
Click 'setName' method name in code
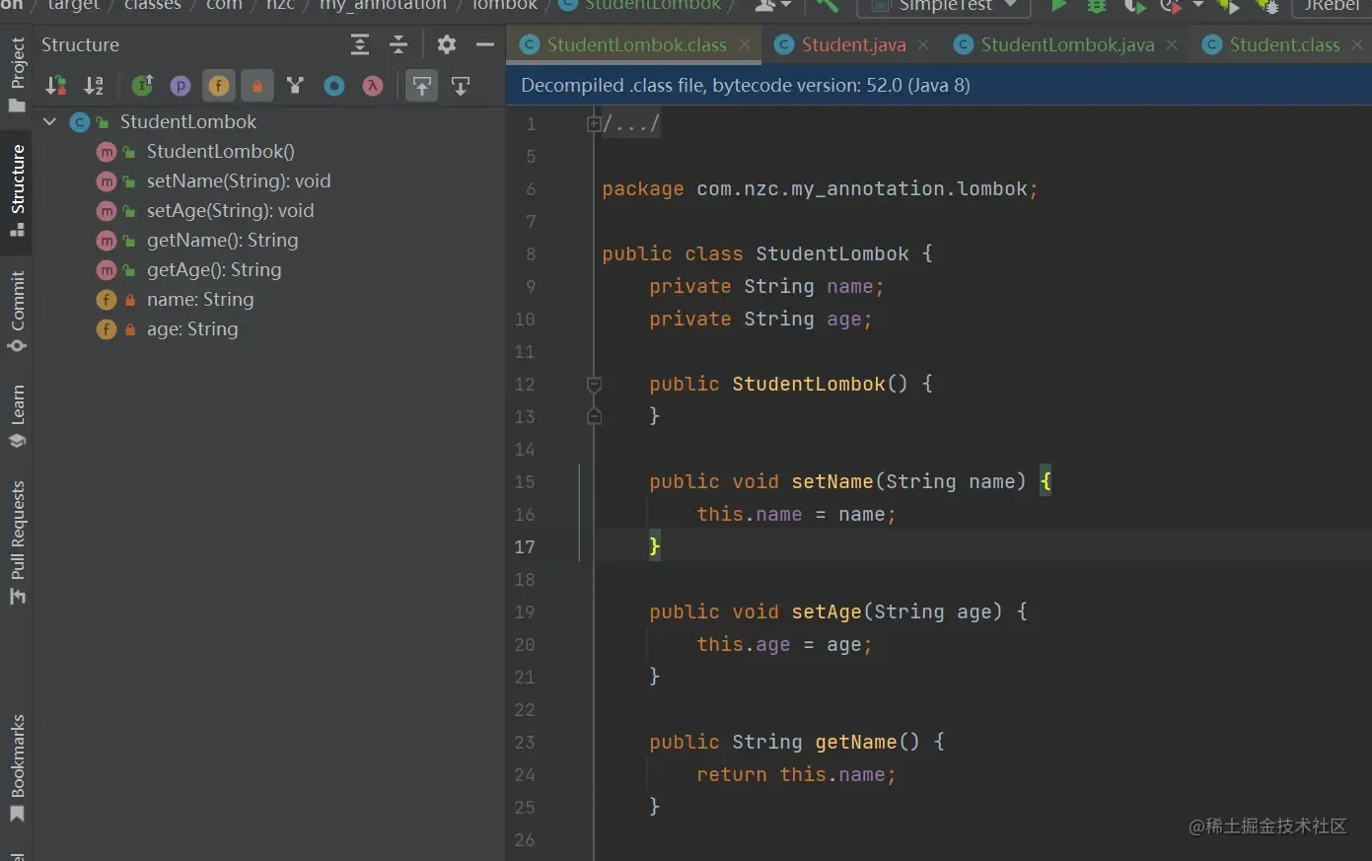point(832,481)
